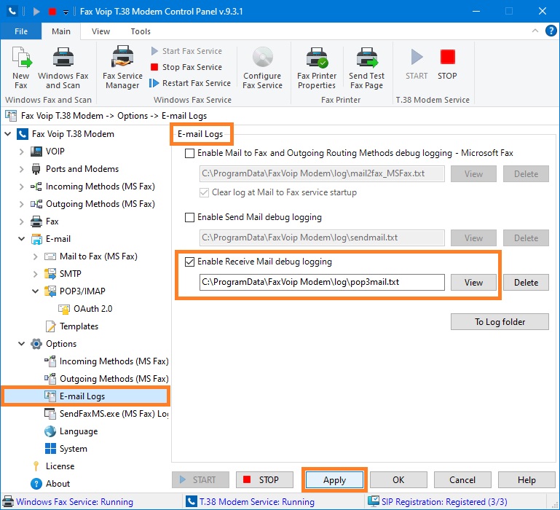Click Delete next to pop3mail.txt

(x=526, y=283)
